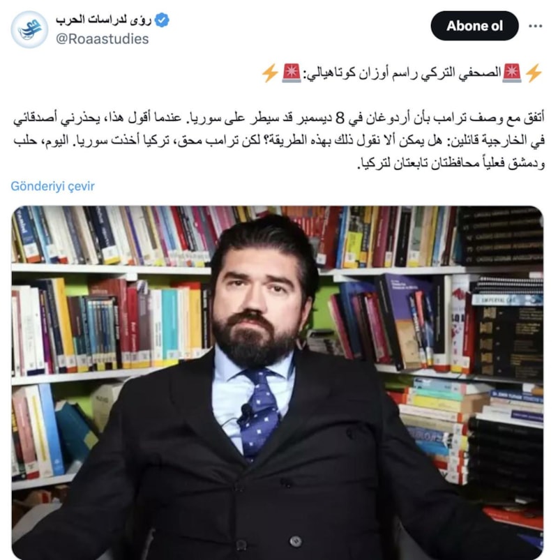Open the display name رؤى لدراسات الحرب
Viewport: 558px width, 560px height.
pyautogui.click(x=104, y=20)
